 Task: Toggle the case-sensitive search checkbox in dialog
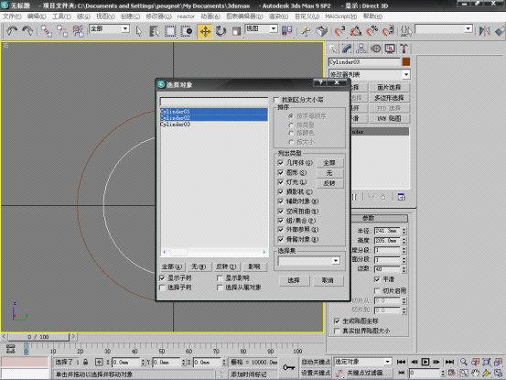(276, 100)
